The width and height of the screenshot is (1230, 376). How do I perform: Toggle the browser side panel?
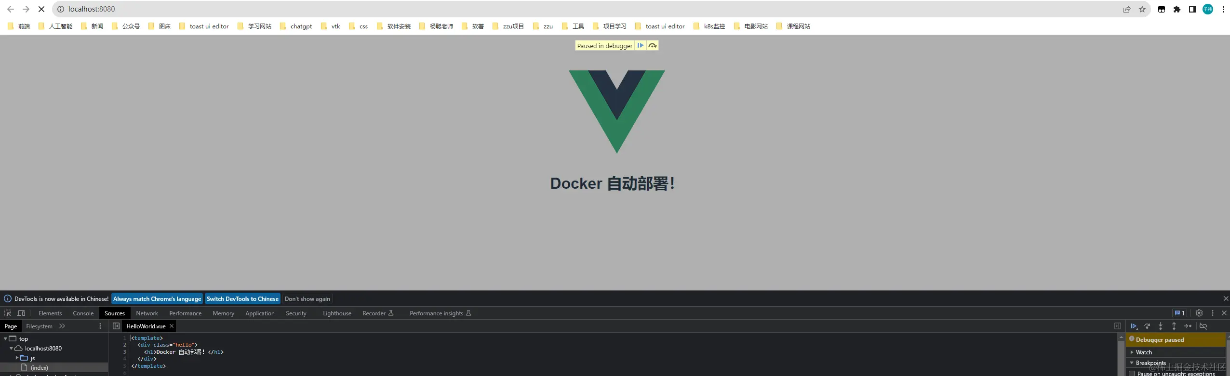click(1192, 9)
